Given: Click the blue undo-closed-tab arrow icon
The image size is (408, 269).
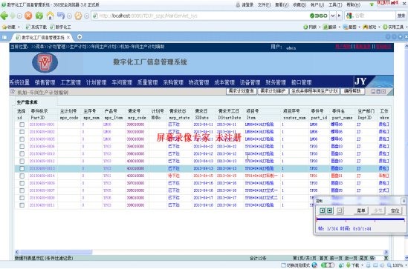Looking at the screenshot, I should pos(61,16).
